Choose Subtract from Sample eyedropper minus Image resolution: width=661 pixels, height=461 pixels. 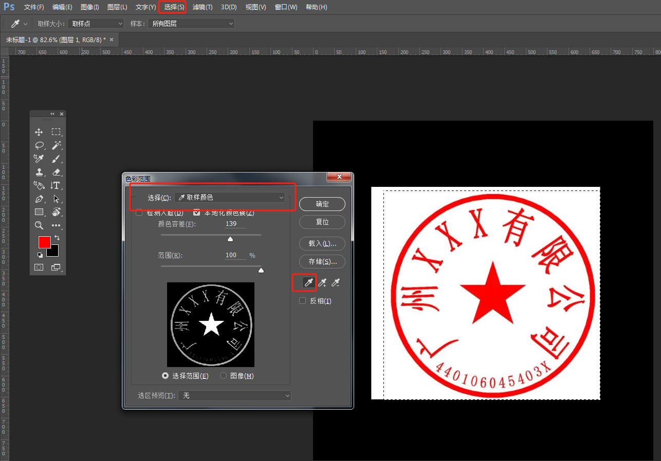point(336,282)
